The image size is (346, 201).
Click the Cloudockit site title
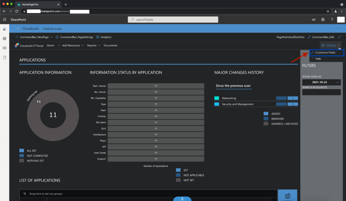point(30,28)
